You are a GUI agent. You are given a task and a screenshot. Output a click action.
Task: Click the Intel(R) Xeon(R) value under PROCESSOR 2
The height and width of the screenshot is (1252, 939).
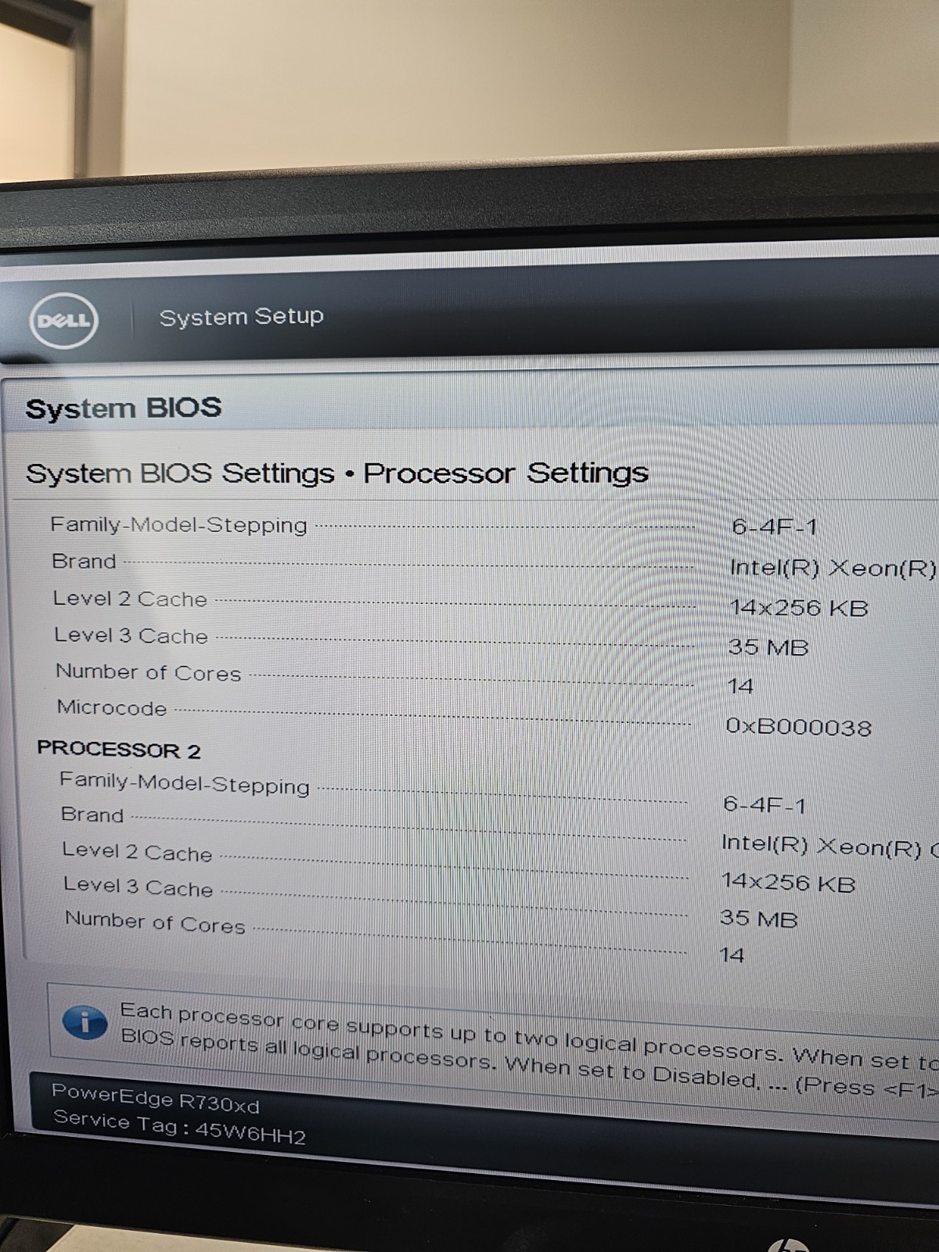[829, 845]
